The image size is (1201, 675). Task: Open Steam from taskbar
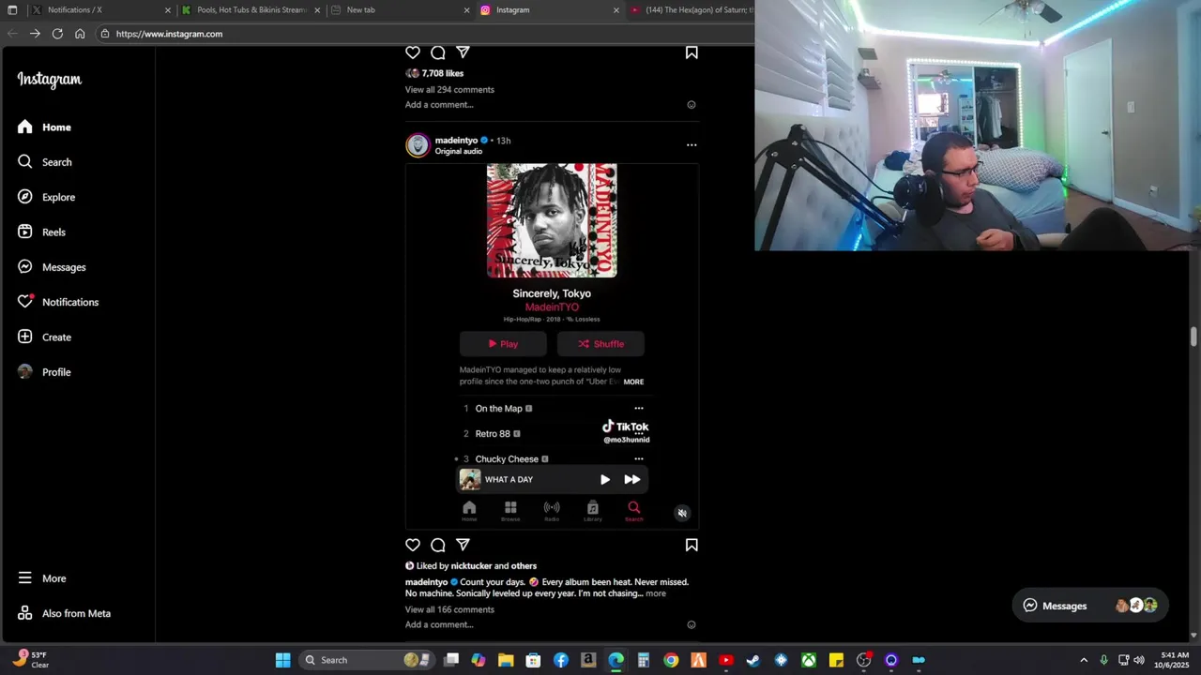pyautogui.click(x=753, y=660)
